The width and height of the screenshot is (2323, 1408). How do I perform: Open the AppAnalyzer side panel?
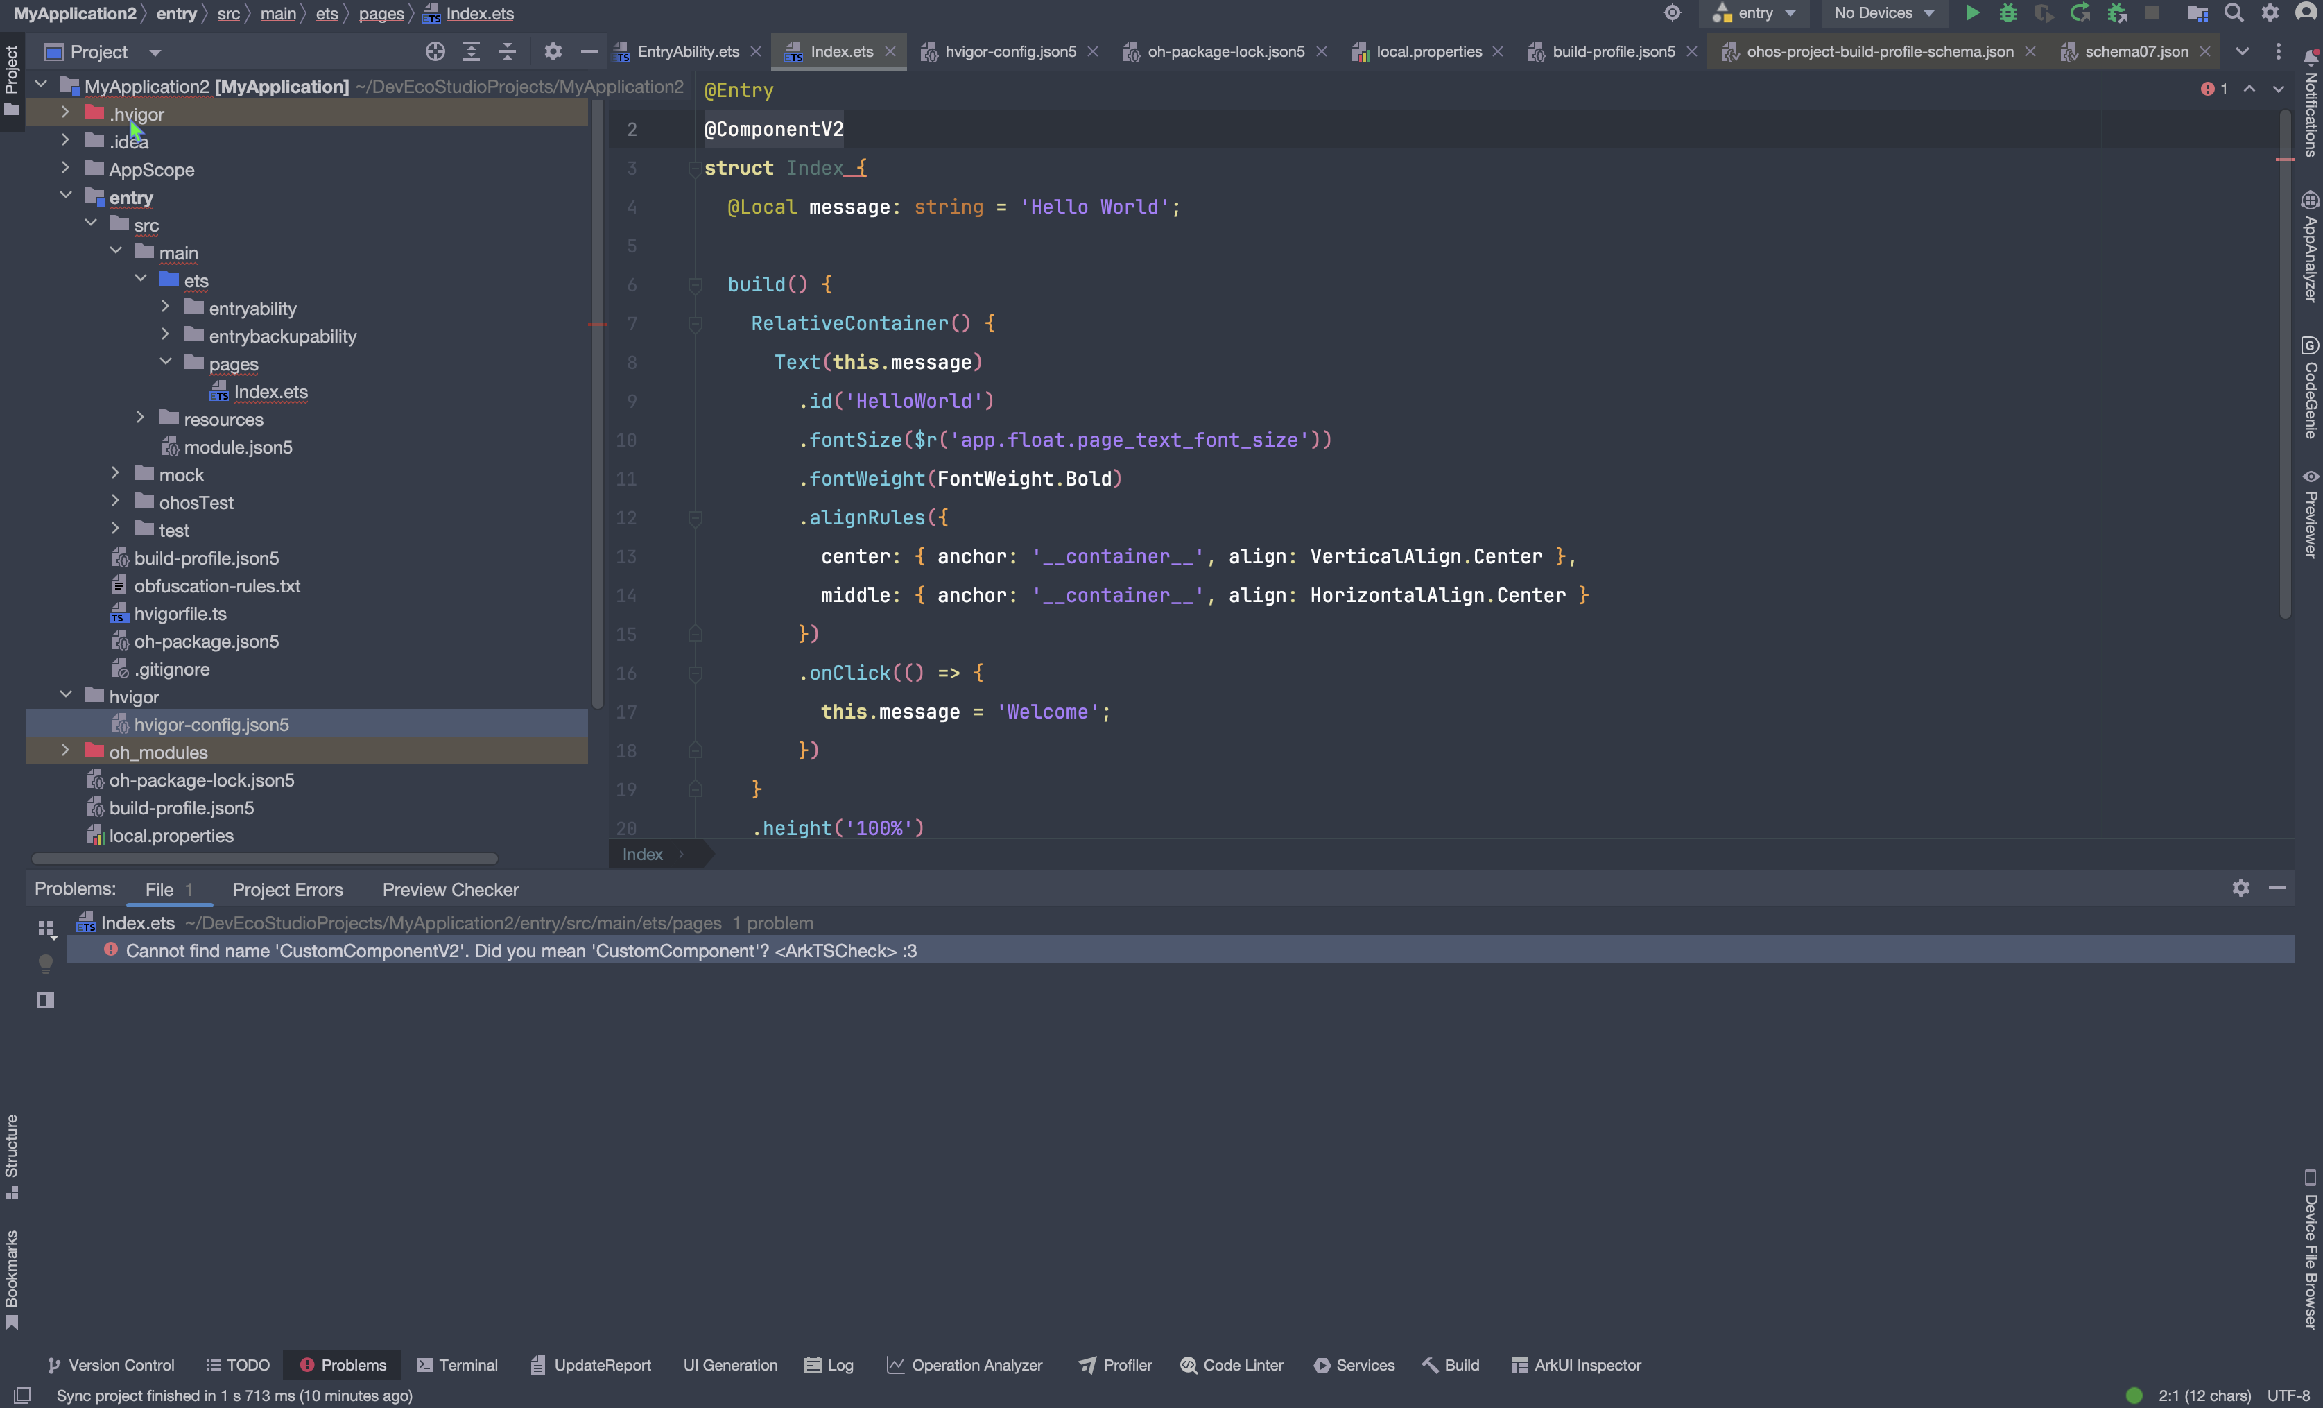(2310, 247)
